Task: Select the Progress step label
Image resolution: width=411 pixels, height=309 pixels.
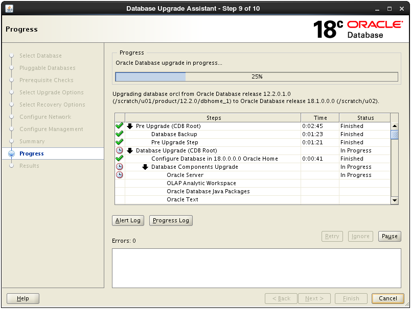Action: [x=32, y=153]
